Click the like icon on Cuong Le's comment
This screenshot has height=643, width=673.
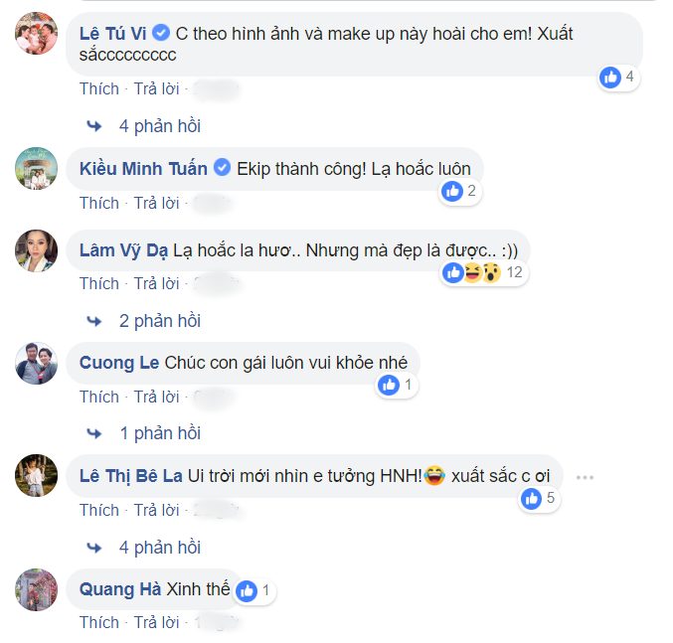point(389,386)
